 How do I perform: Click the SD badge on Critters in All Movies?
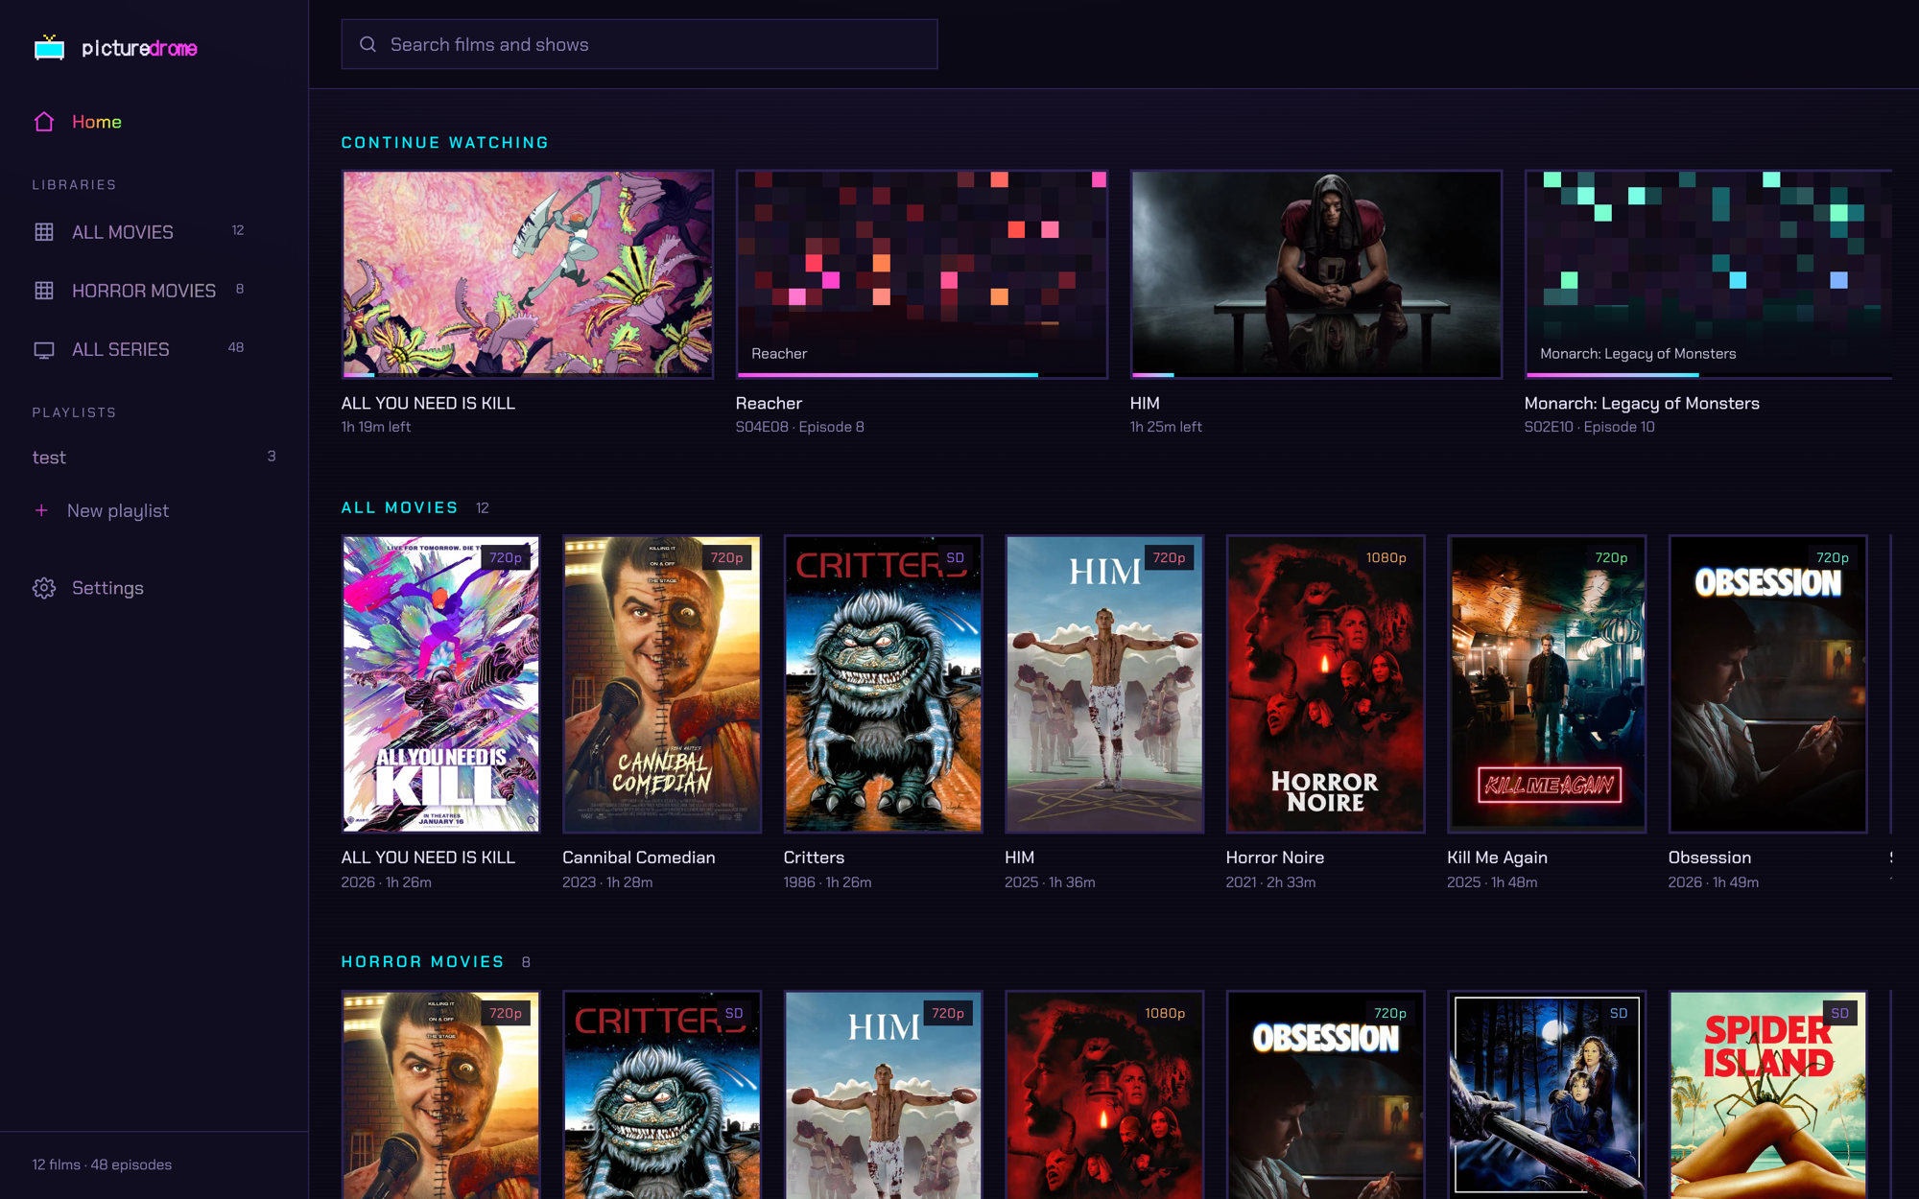click(x=956, y=557)
